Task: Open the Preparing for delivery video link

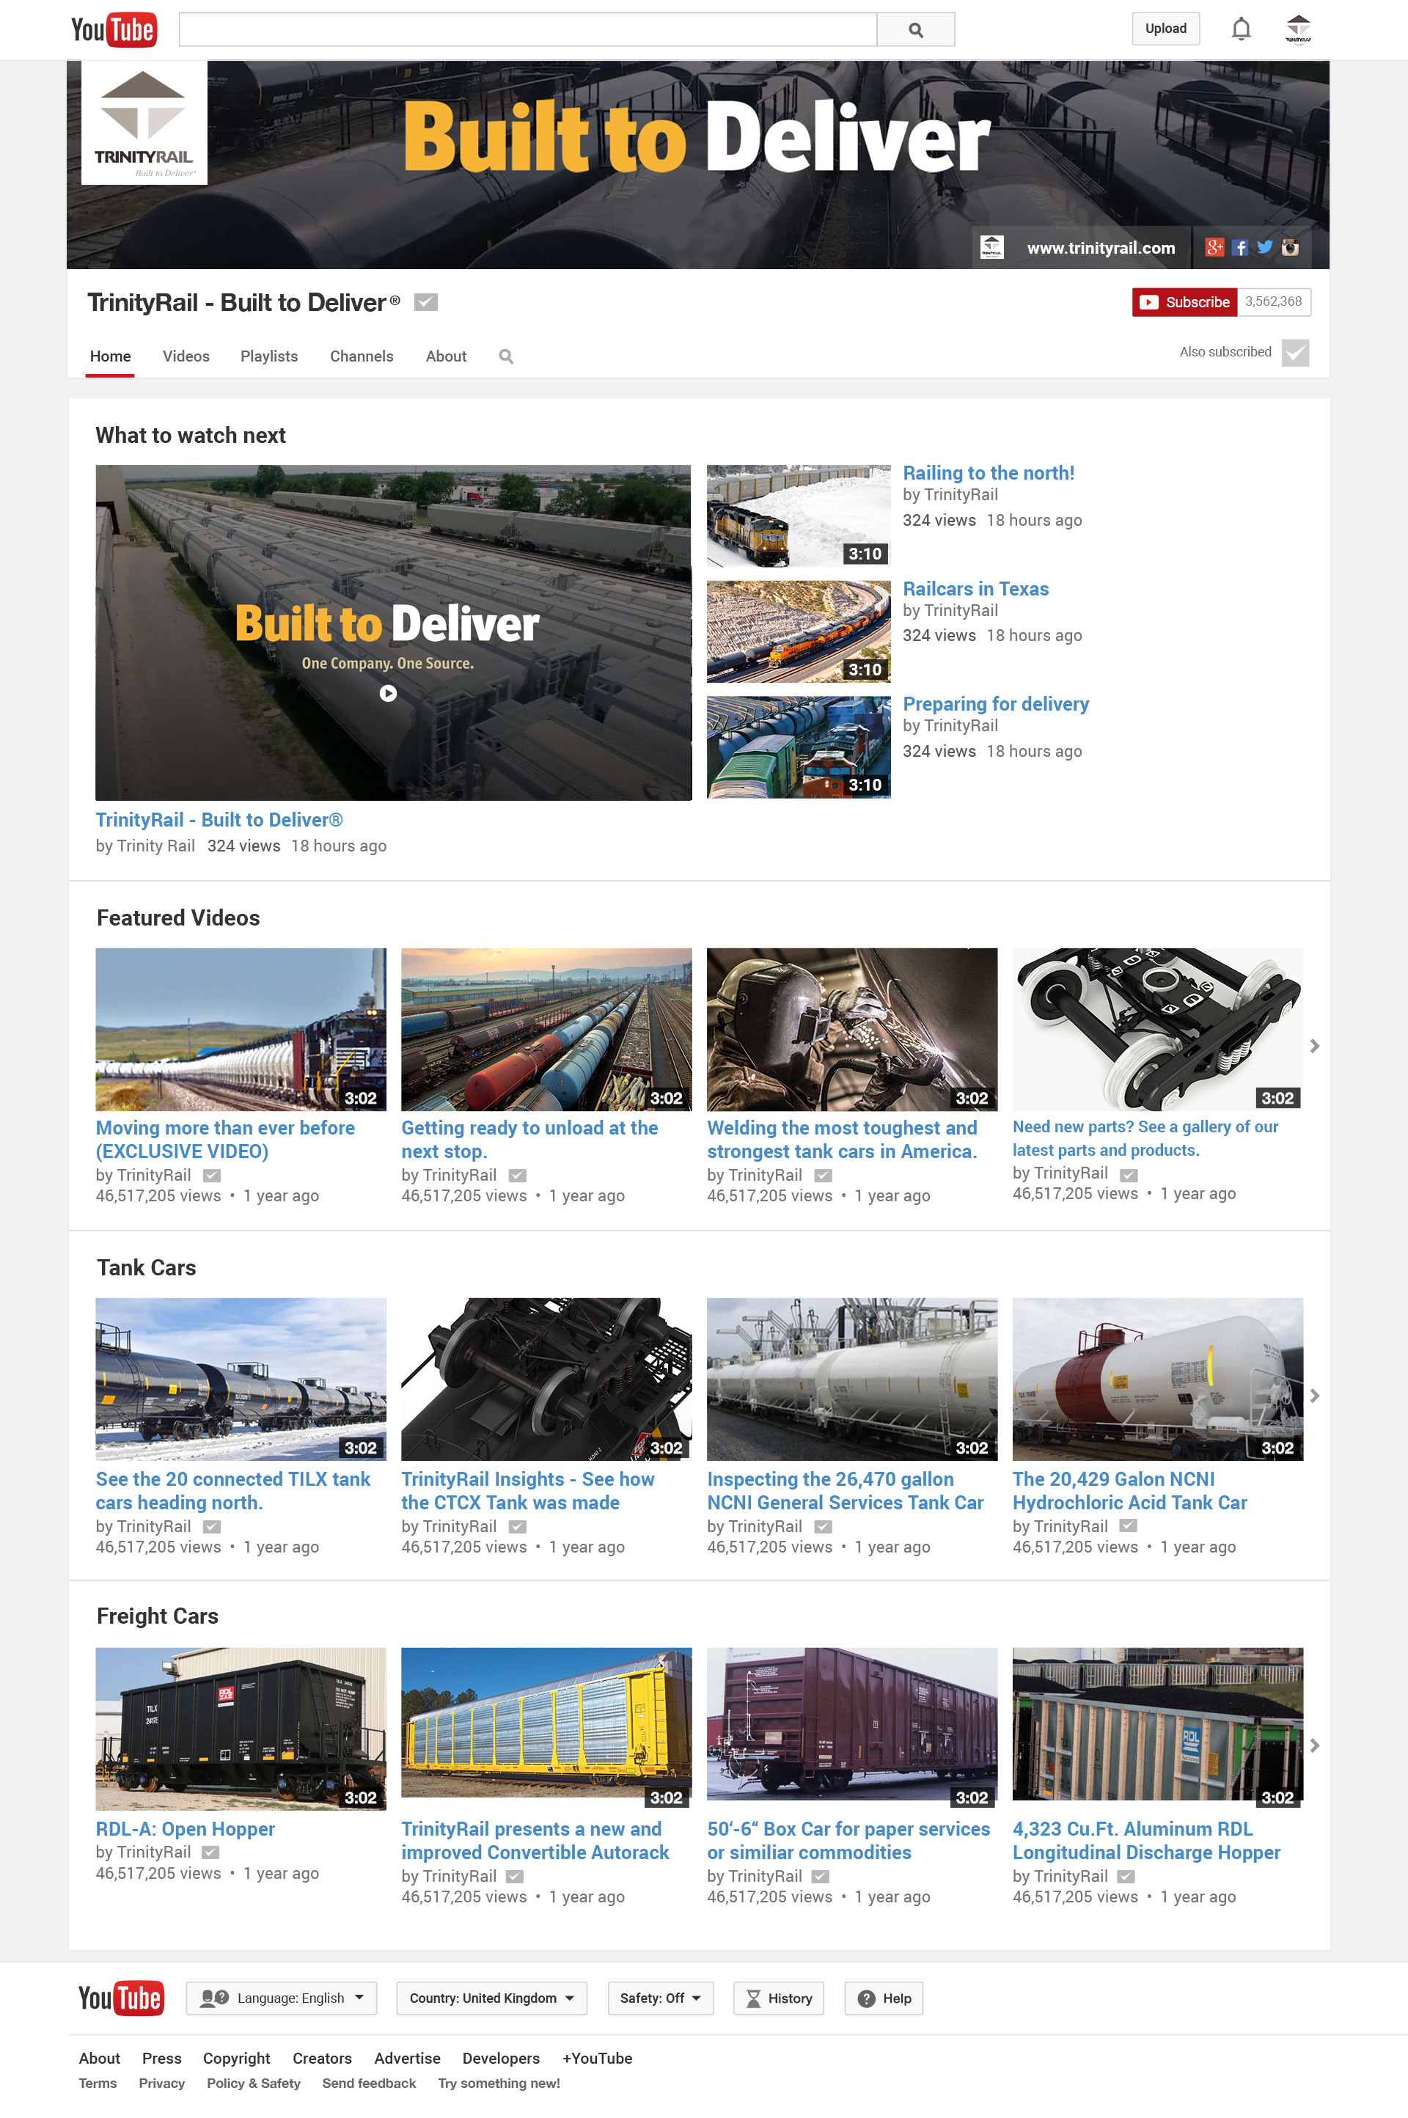Action: 996,704
